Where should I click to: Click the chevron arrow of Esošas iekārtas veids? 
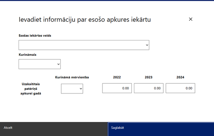147,45
